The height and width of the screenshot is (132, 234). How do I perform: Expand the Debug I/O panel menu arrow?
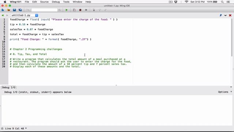[x=231, y=87]
